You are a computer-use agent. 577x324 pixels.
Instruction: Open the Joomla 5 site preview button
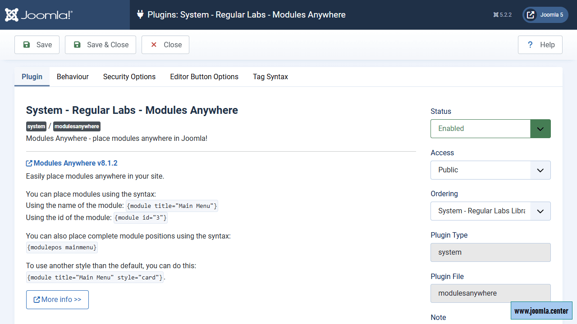[x=545, y=15]
